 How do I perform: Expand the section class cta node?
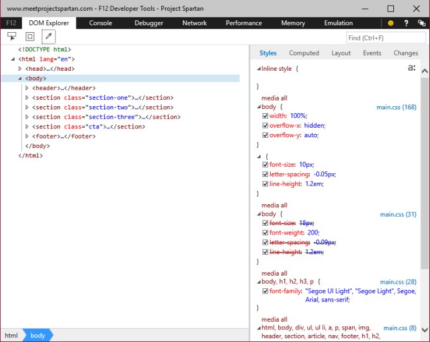point(27,126)
